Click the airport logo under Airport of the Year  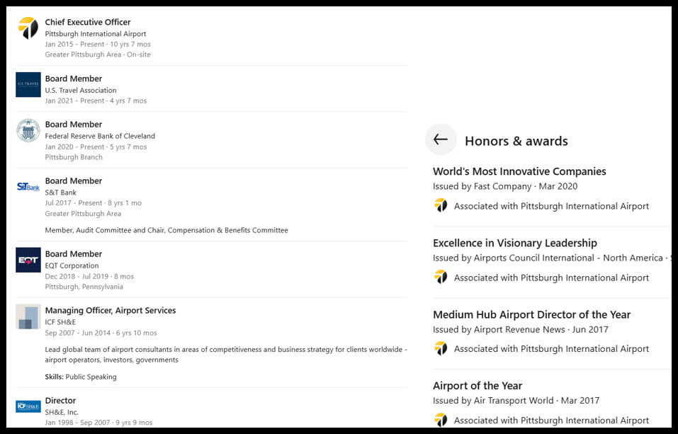click(441, 419)
